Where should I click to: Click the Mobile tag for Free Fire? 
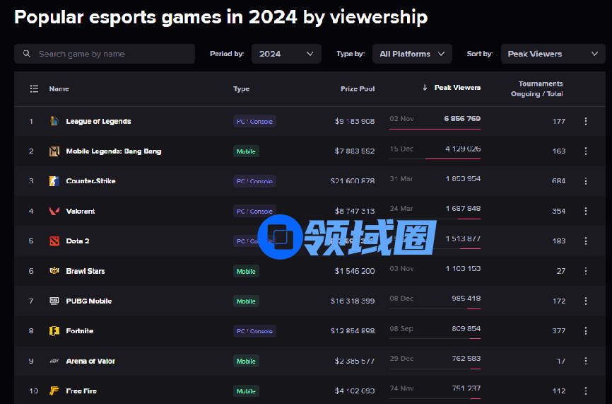click(x=246, y=391)
